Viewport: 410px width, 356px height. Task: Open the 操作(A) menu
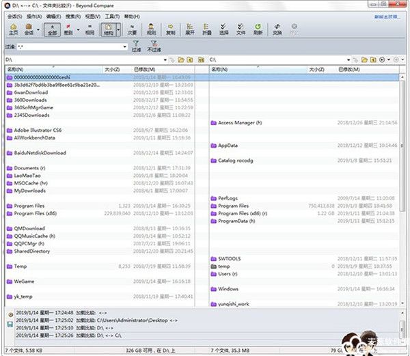[x=34, y=16]
